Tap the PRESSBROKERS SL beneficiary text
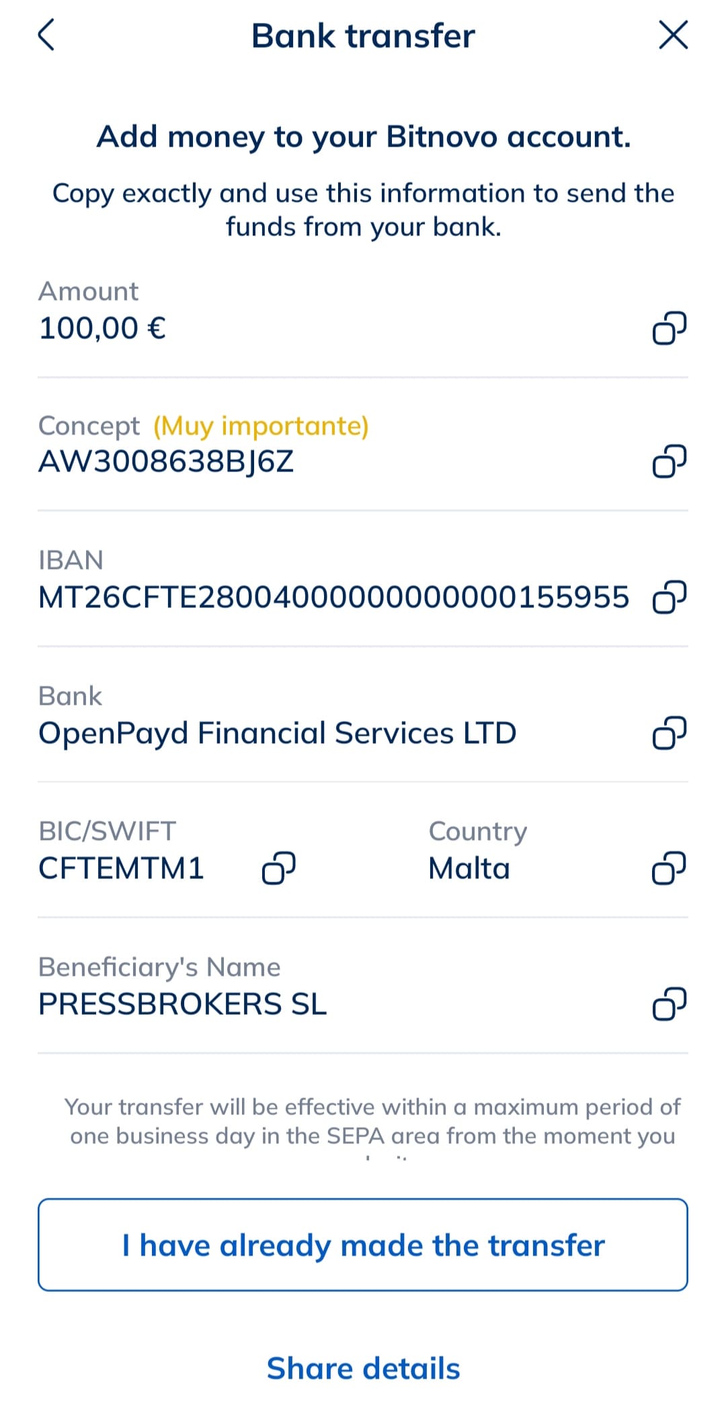Screen dimensions: 726x1421 coord(182,1004)
